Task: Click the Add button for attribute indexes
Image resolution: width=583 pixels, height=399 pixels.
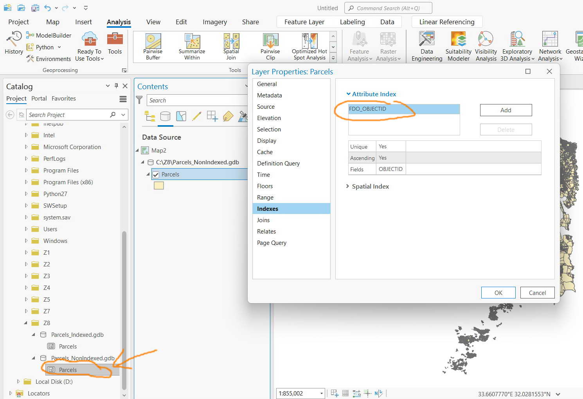Action: pos(506,110)
